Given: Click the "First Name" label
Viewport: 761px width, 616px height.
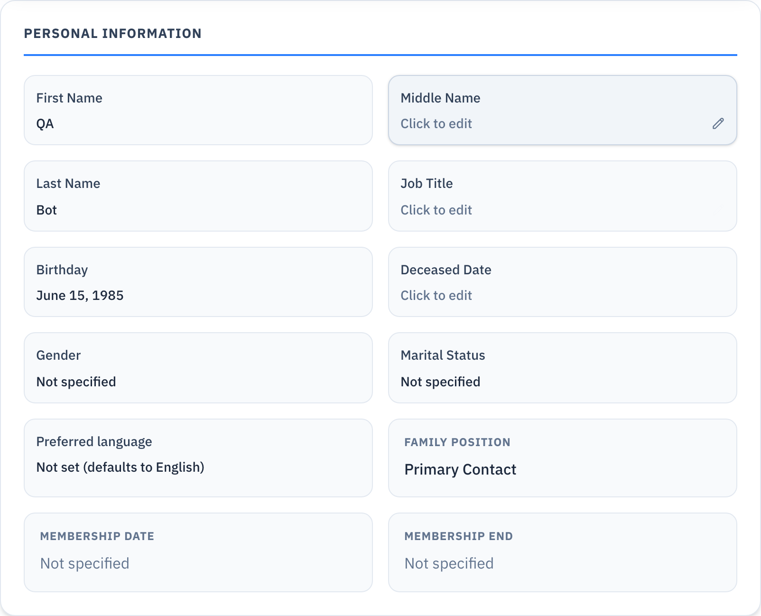Looking at the screenshot, I should click(69, 98).
